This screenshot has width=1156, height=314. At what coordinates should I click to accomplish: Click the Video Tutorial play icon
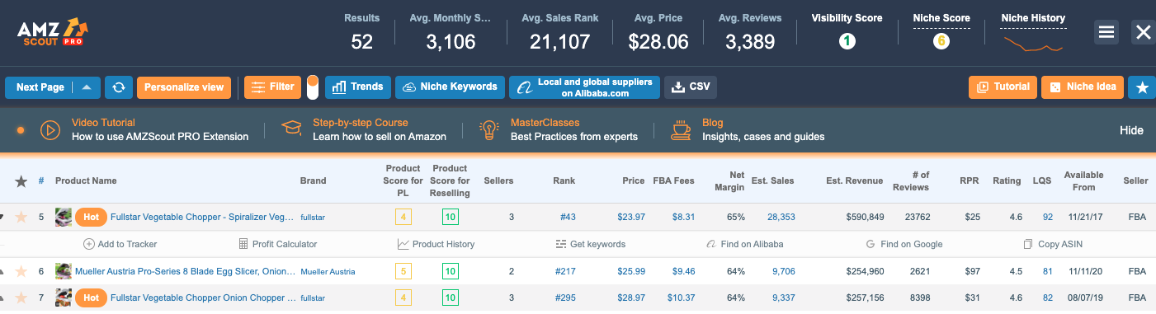coord(50,130)
